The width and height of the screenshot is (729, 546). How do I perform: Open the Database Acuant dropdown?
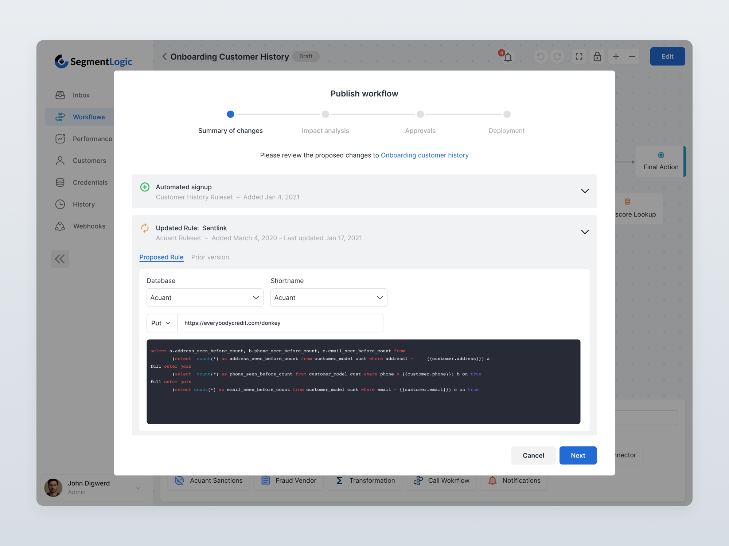click(x=205, y=298)
